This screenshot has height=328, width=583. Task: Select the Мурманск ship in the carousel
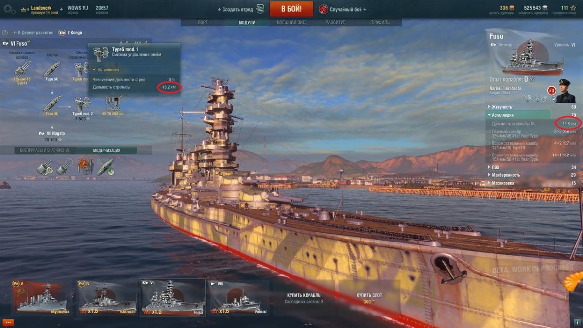click(x=41, y=297)
